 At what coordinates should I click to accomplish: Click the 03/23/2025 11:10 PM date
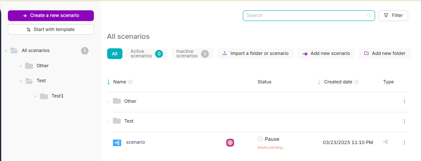point(348,142)
